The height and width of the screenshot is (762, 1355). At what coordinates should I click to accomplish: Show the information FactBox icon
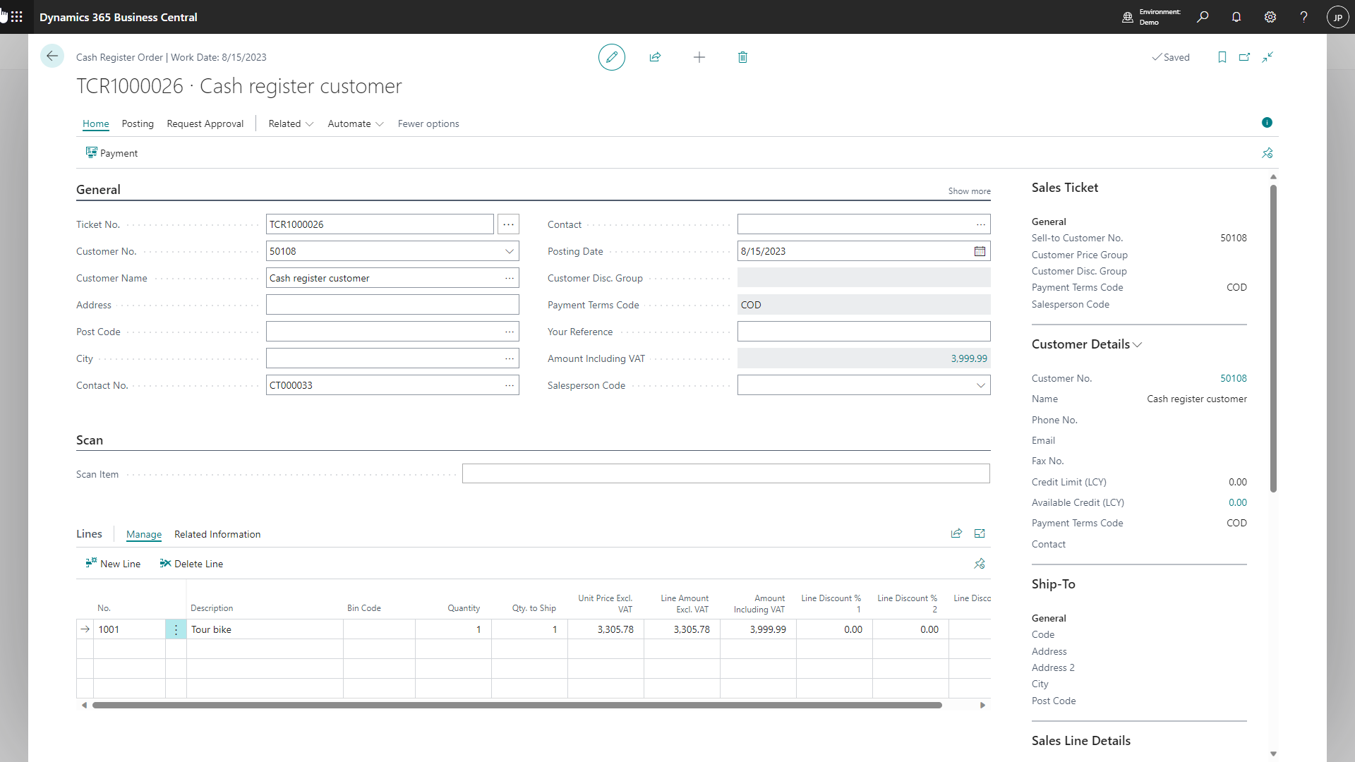coord(1267,123)
